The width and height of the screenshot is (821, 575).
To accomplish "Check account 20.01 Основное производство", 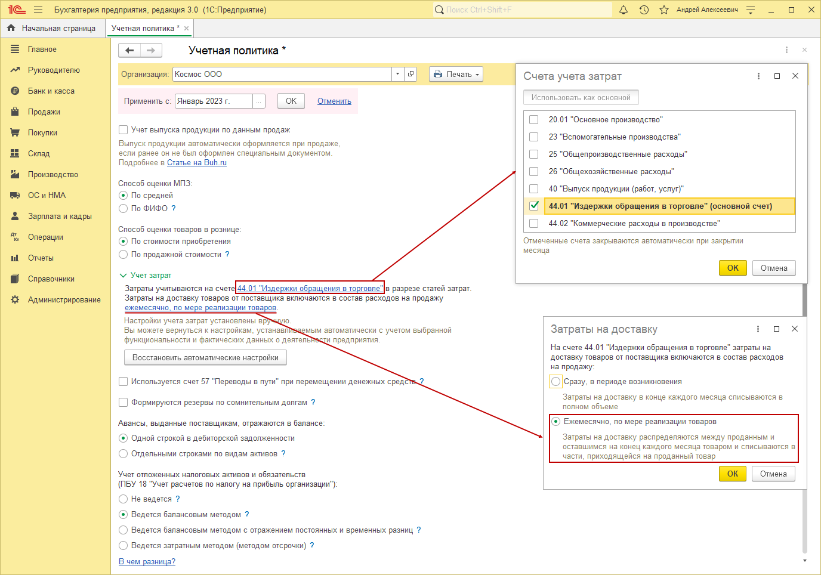I will point(533,119).
